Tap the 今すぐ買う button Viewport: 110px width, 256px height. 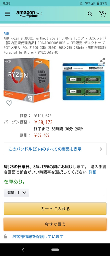(x=55, y=224)
